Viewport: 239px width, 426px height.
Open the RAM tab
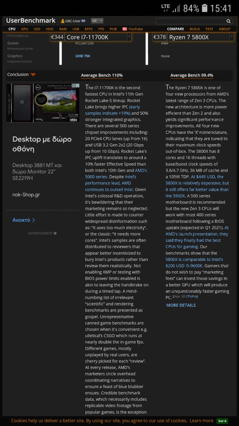click(63, 29)
